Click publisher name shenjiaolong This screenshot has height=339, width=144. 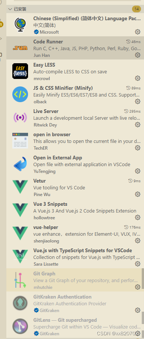pyautogui.click(x=46, y=241)
